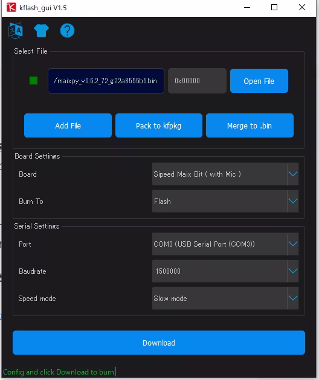Open the Sipeed Maix Bit board selector
Viewport: 319px width, 380px height.
[225, 174]
